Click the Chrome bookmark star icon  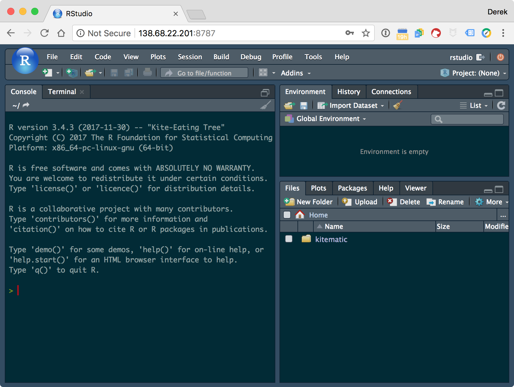pos(366,33)
